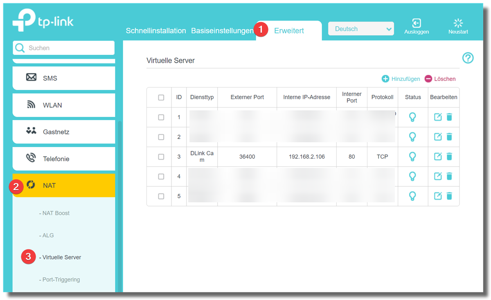This screenshot has width=491, height=300.
Task: Click the edit icon for row 5
Action: (438, 196)
